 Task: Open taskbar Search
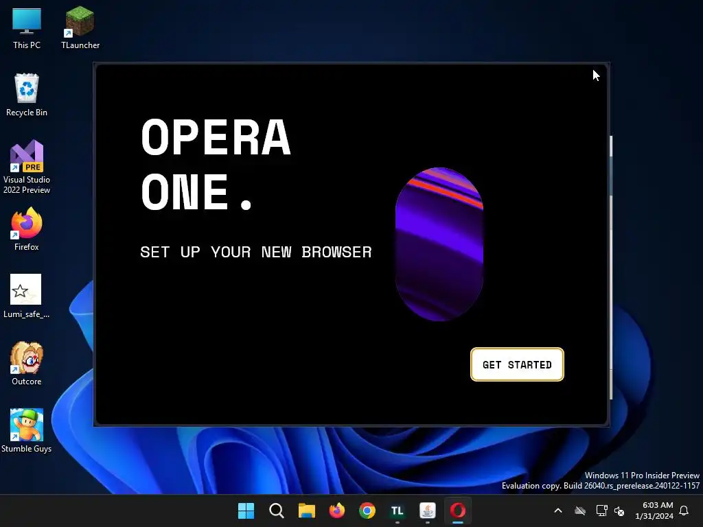click(x=276, y=511)
